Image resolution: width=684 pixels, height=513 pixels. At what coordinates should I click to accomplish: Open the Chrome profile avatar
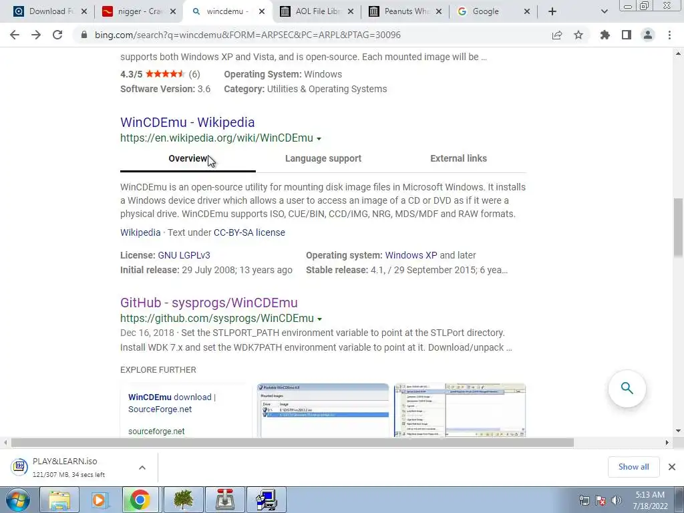click(648, 35)
